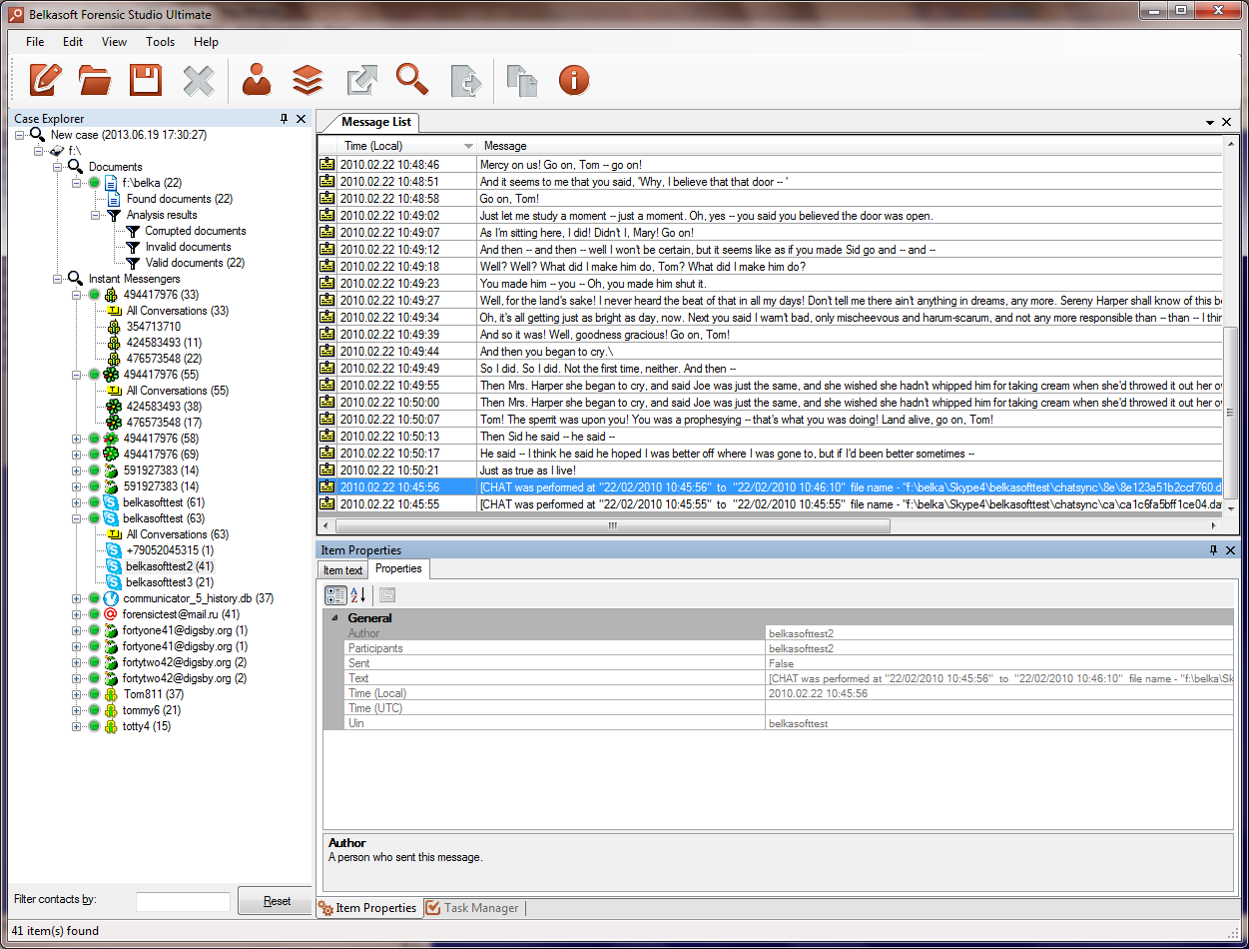Collapse the Analysis results node
The image size is (1249, 949).
[x=96, y=215]
